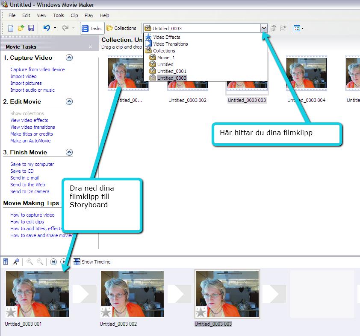360x336 pixels.
Task: Click the Zoom In magnifier icon
Action: pyautogui.click(x=30, y=261)
